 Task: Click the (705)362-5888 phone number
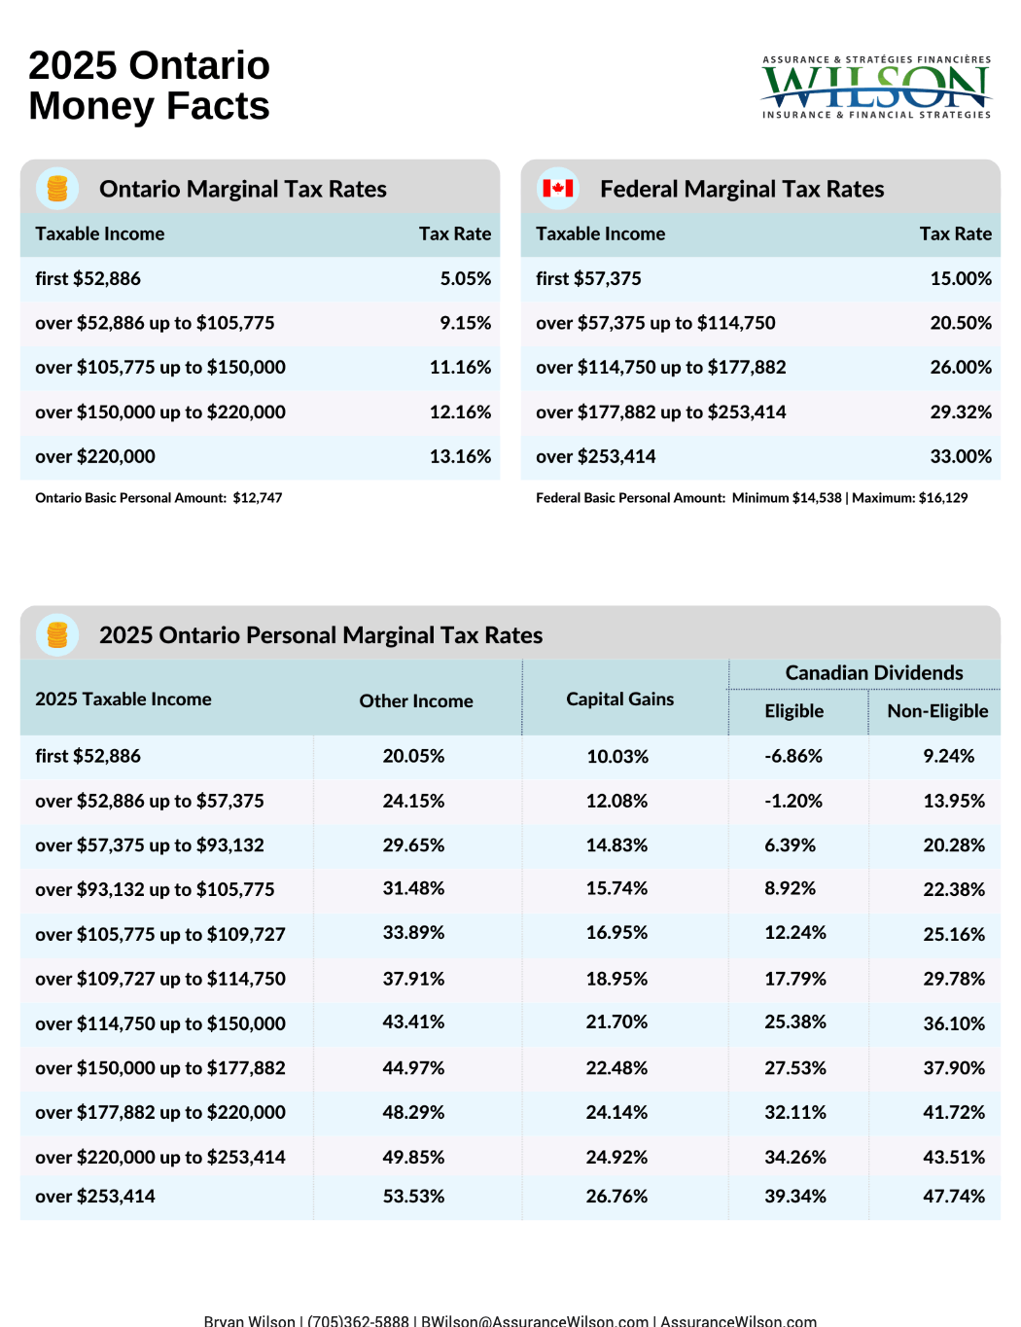click(x=358, y=1320)
